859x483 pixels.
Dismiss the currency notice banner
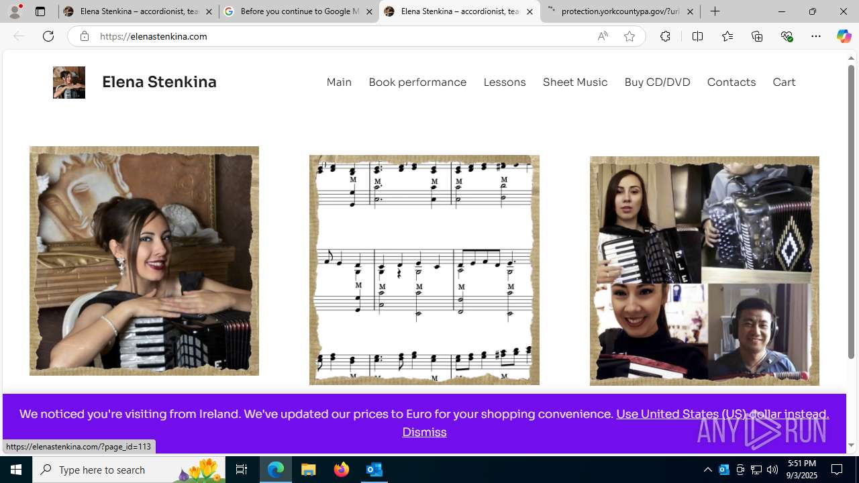424,432
